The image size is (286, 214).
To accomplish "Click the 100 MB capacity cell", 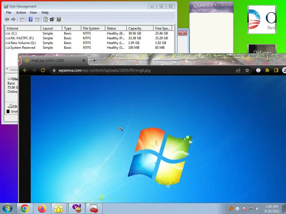I will pyautogui.click(x=134, y=47).
